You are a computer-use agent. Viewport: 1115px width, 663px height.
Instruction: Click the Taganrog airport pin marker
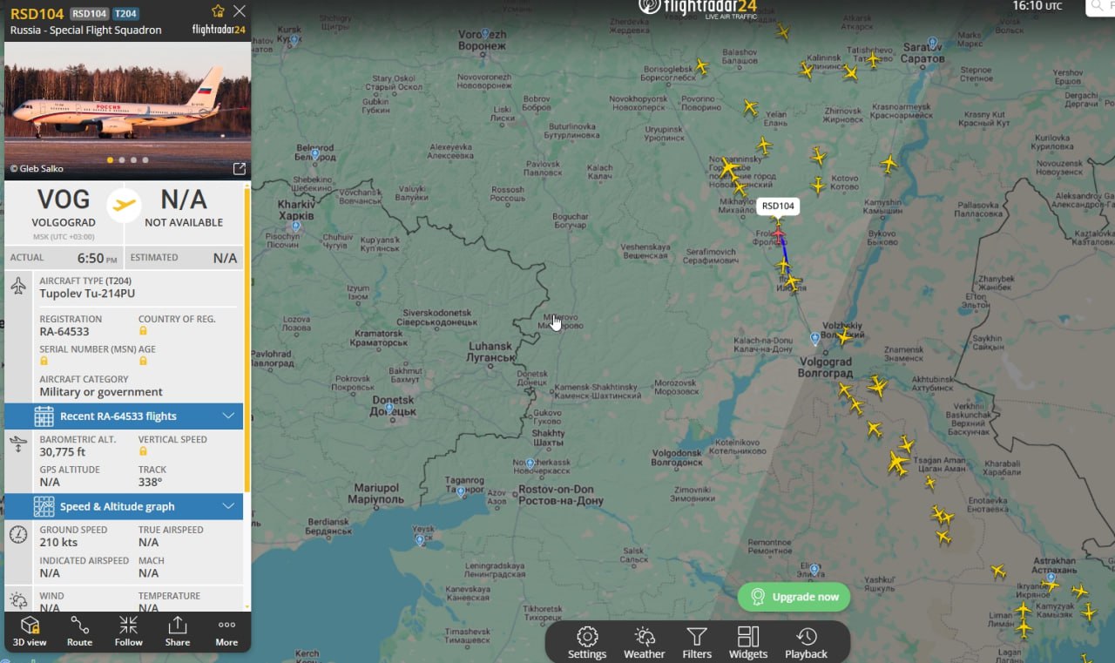coord(461,491)
